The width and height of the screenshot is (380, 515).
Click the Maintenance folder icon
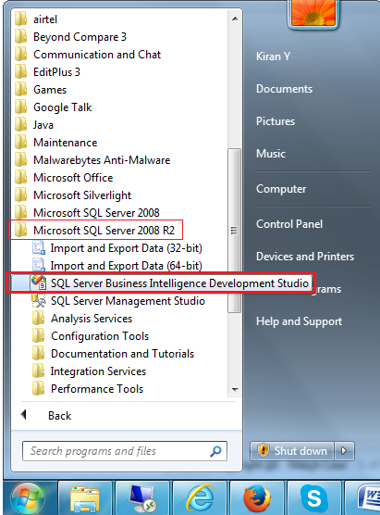(x=21, y=143)
